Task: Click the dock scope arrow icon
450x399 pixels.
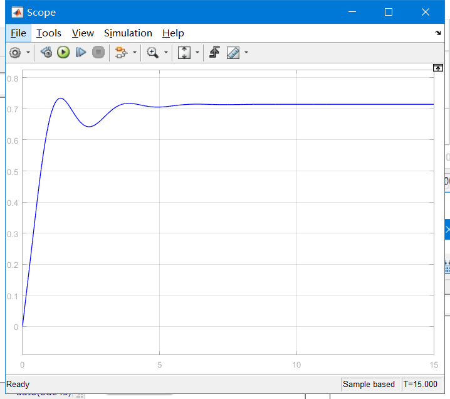Action: tap(438, 33)
